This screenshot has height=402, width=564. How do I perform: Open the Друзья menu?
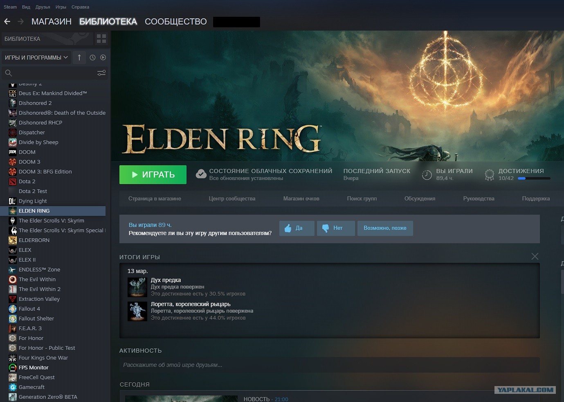coord(43,7)
